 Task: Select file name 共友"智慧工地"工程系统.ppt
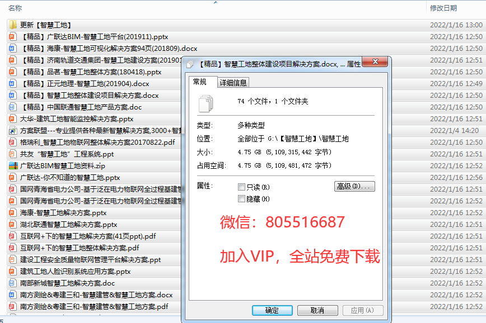[67, 154]
